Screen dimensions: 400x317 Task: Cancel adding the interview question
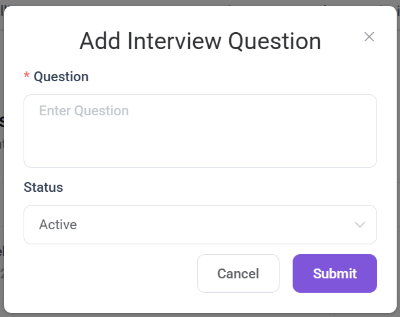tap(238, 273)
